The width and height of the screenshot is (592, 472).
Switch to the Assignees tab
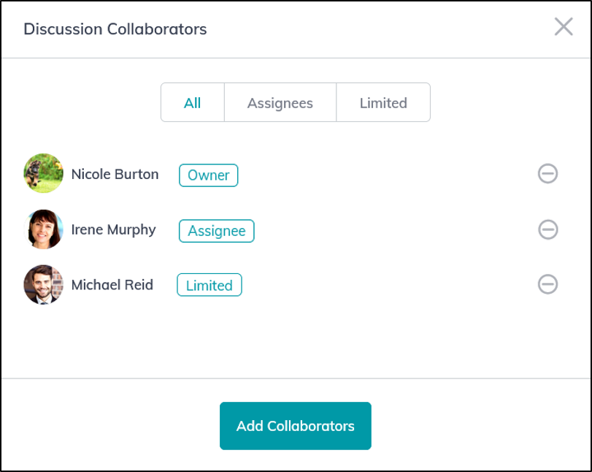[280, 102]
